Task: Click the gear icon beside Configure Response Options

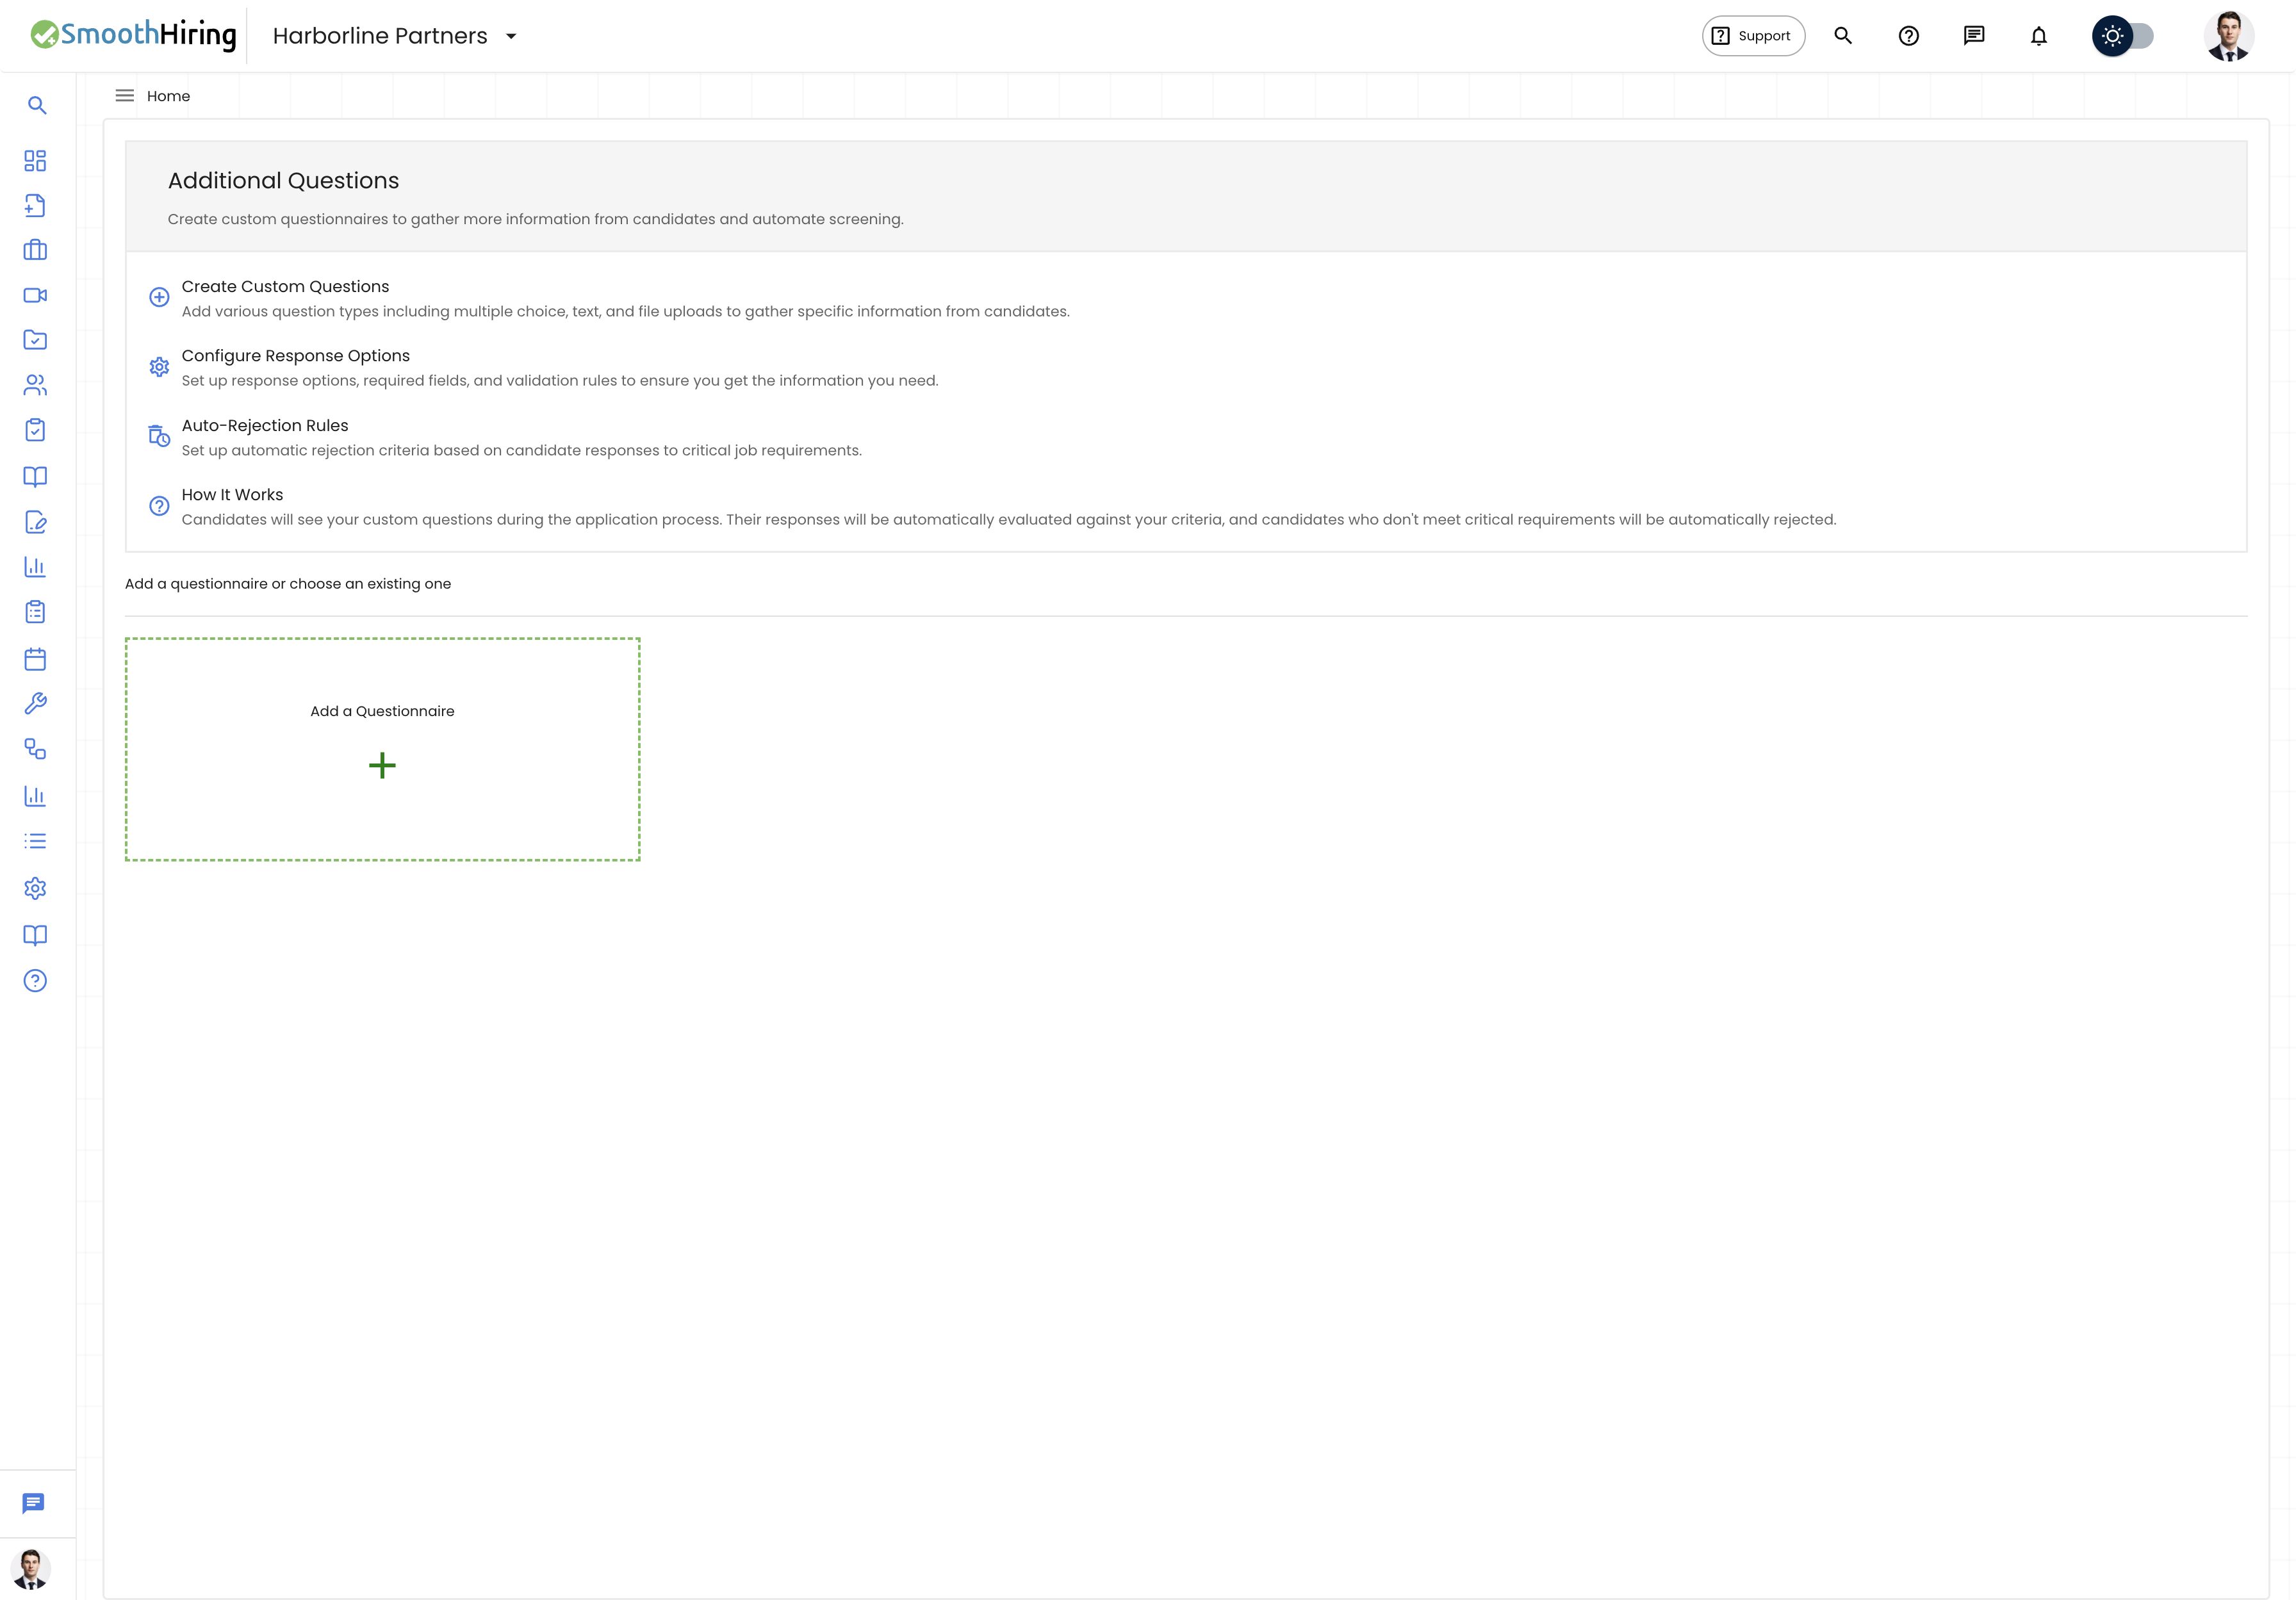Action: point(159,367)
